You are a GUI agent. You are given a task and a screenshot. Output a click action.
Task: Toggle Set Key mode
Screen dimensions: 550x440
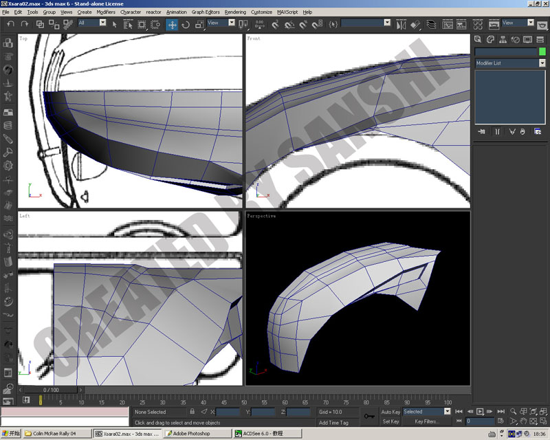[x=390, y=421]
